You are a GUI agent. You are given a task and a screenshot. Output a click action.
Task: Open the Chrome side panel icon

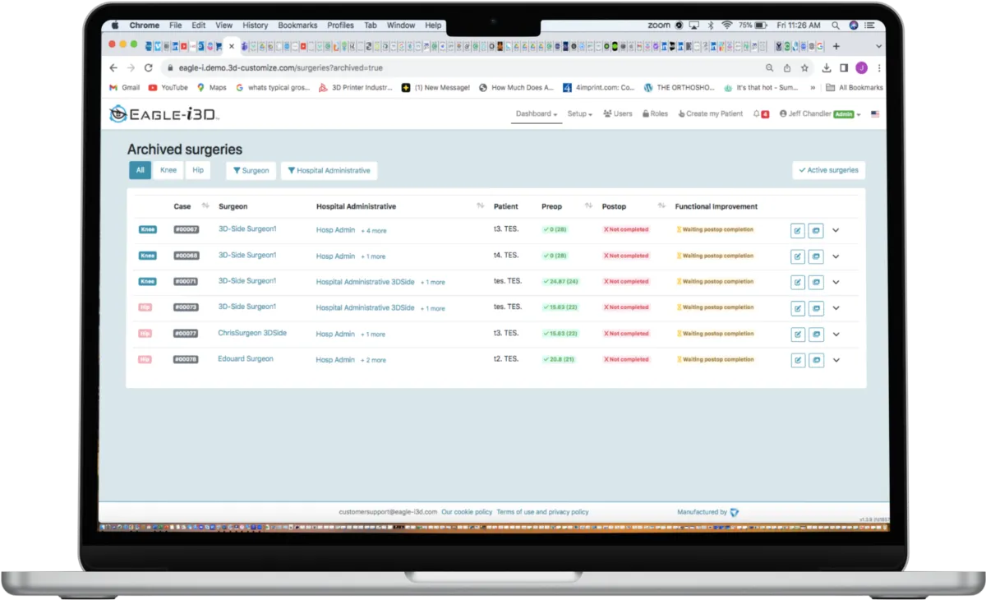(844, 68)
